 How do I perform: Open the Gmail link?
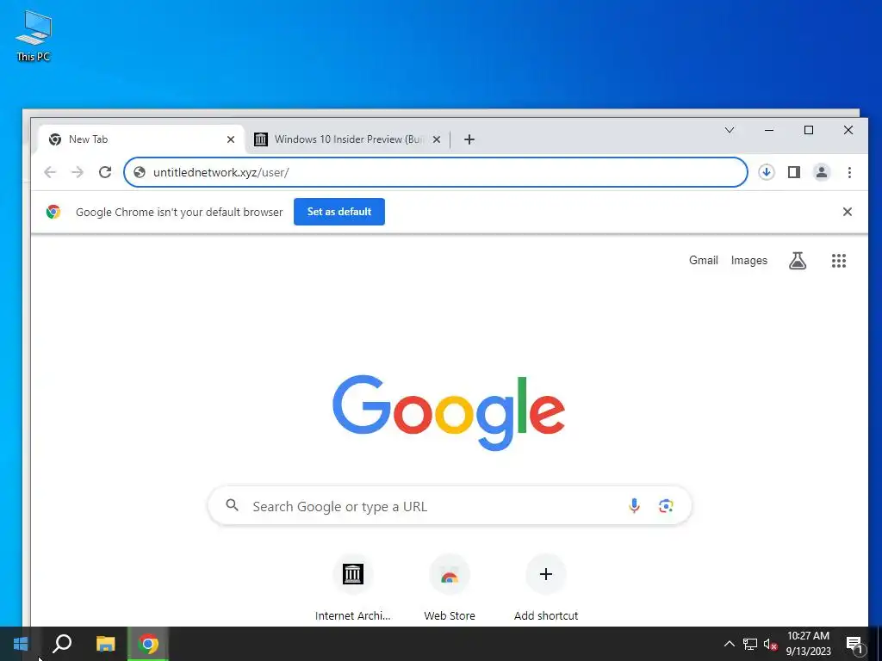703,260
